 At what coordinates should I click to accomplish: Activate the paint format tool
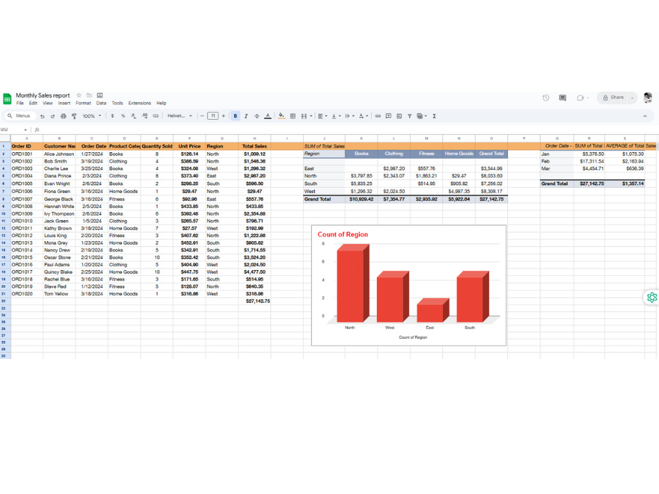pyautogui.click(x=74, y=116)
